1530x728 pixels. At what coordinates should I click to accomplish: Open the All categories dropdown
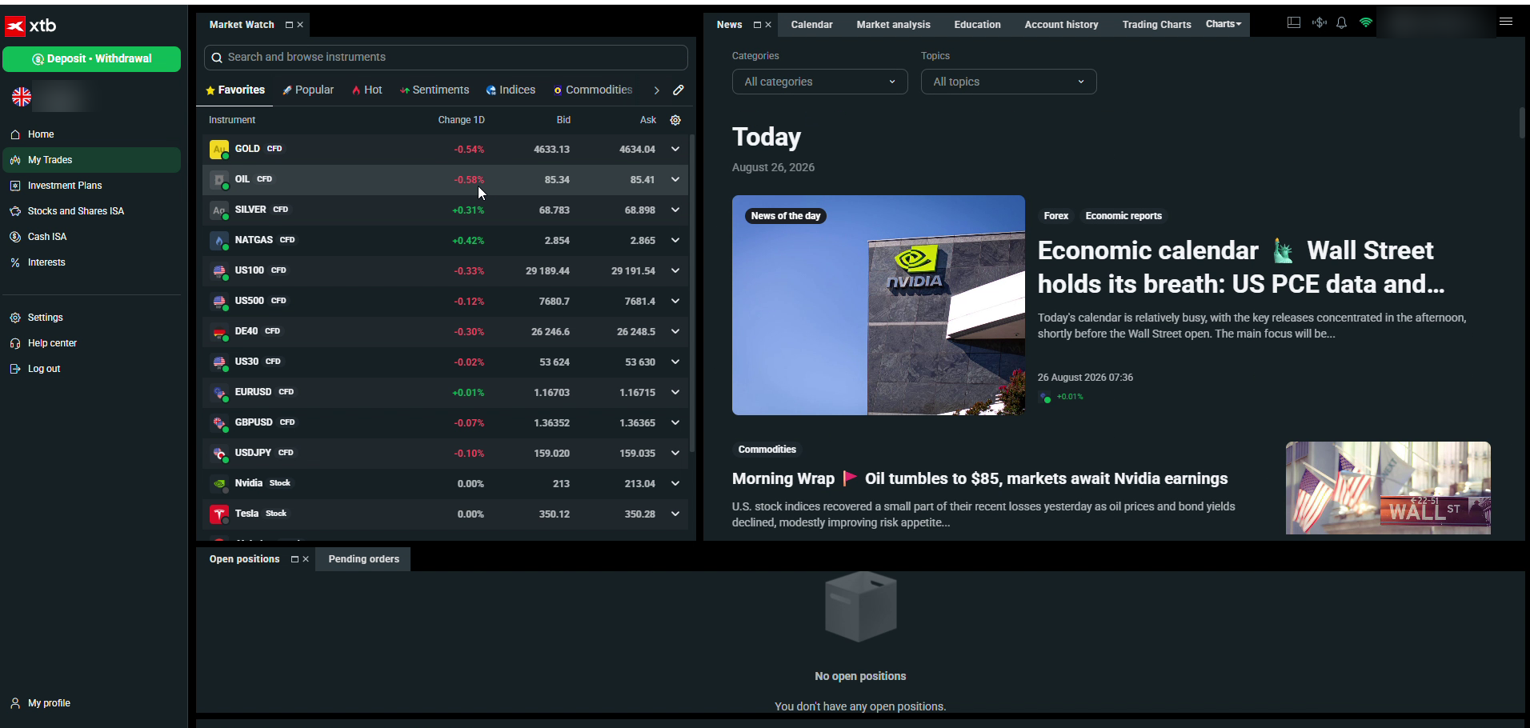pyautogui.click(x=819, y=82)
